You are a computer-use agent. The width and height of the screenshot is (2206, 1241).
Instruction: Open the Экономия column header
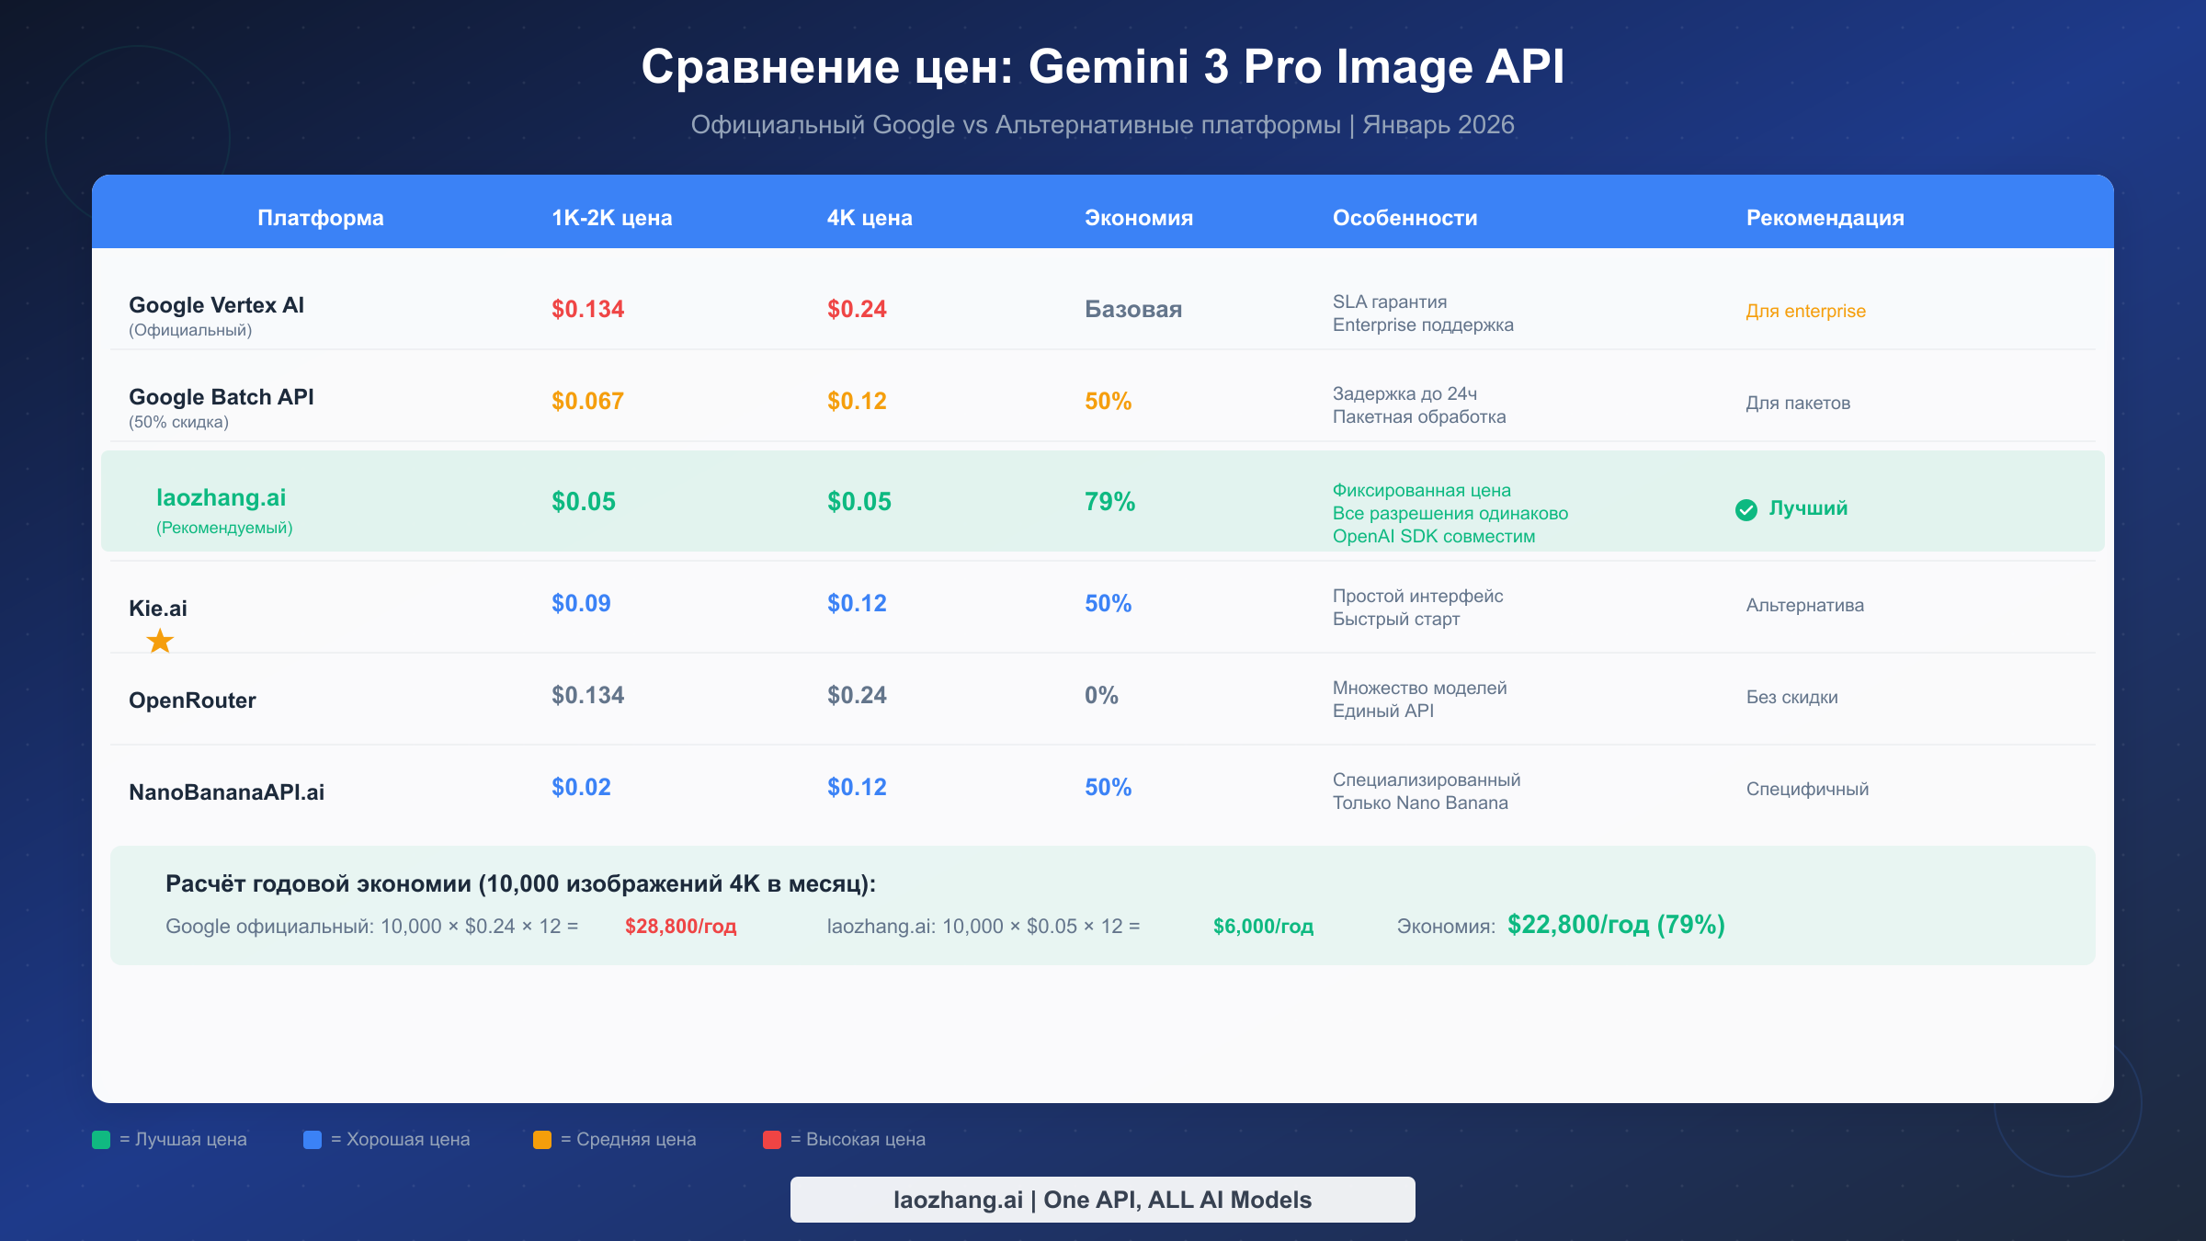pyautogui.click(x=1139, y=218)
